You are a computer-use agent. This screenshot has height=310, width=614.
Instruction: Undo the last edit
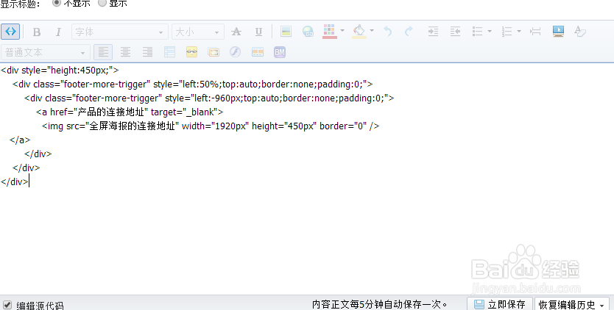pos(388,32)
